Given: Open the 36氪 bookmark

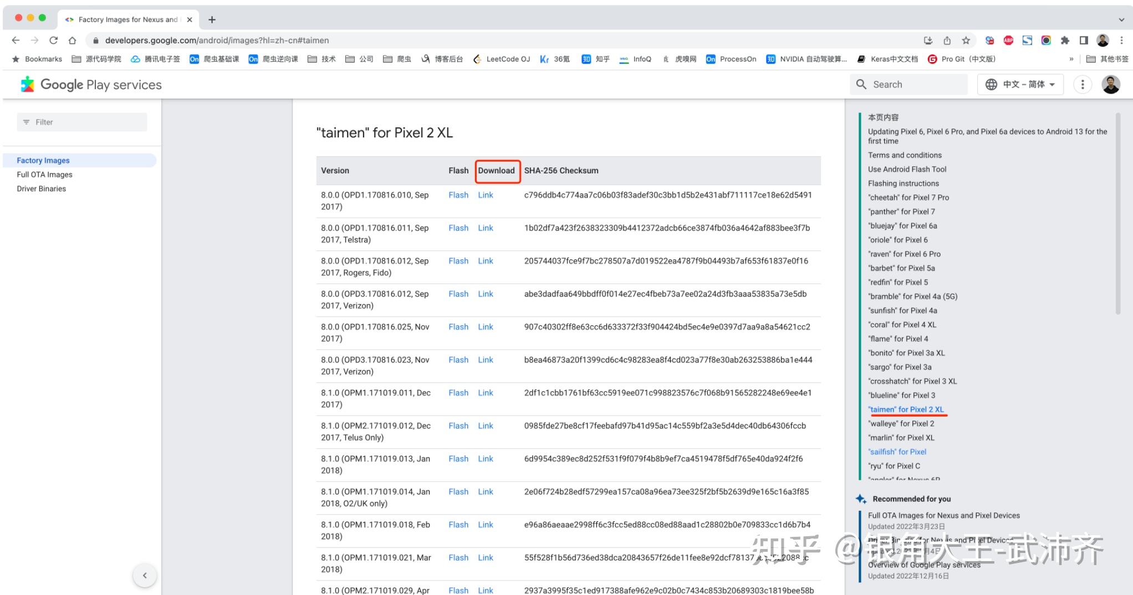Looking at the screenshot, I should tap(555, 59).
